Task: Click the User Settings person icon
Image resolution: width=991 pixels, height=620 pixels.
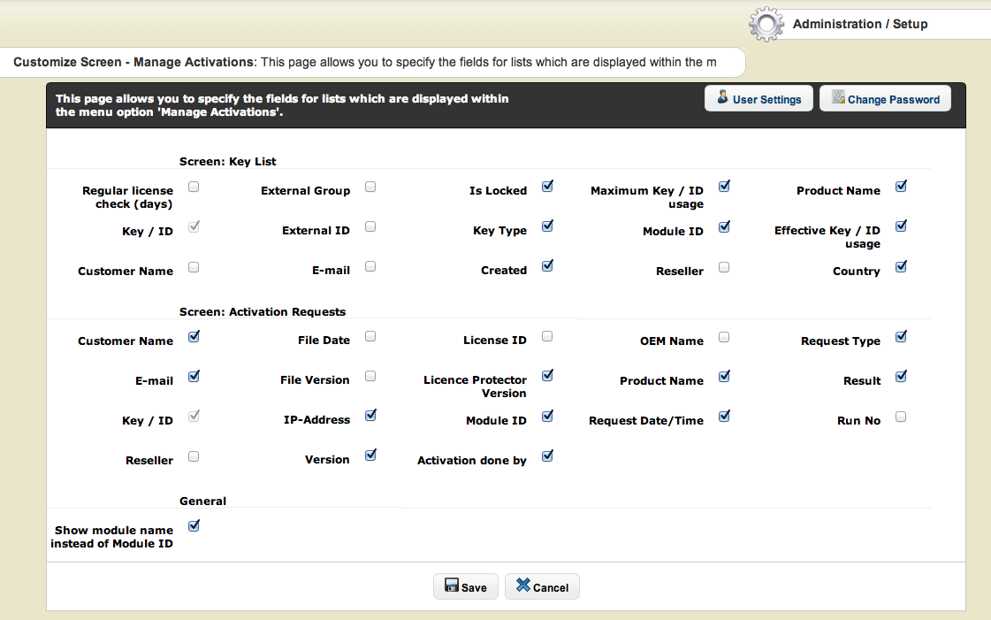Action: (722, 98)
